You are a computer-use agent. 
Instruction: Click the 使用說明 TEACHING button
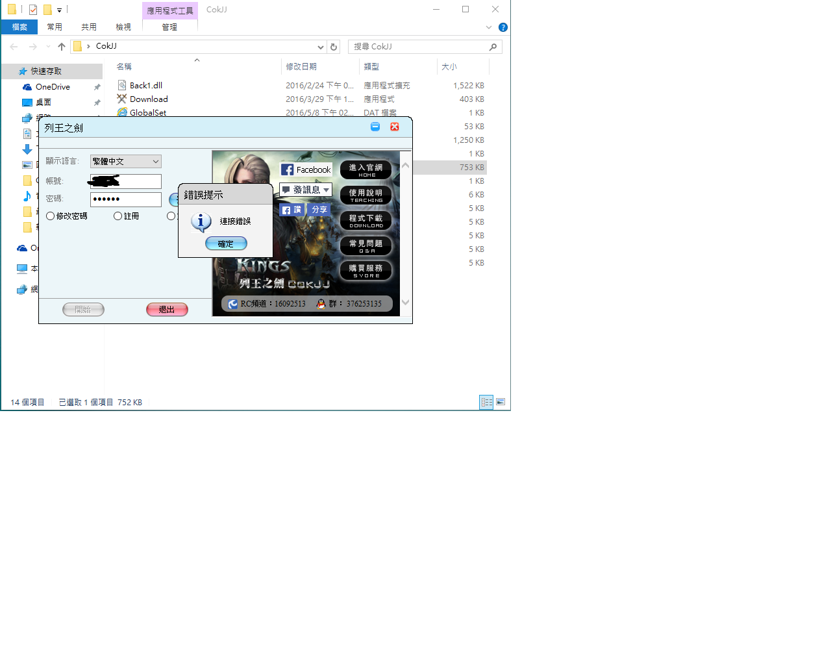[366, 195]
